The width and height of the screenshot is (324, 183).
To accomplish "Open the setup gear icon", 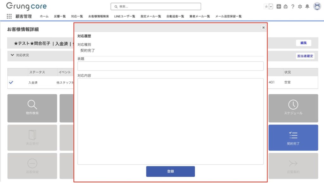I will (x=300, y=7).
